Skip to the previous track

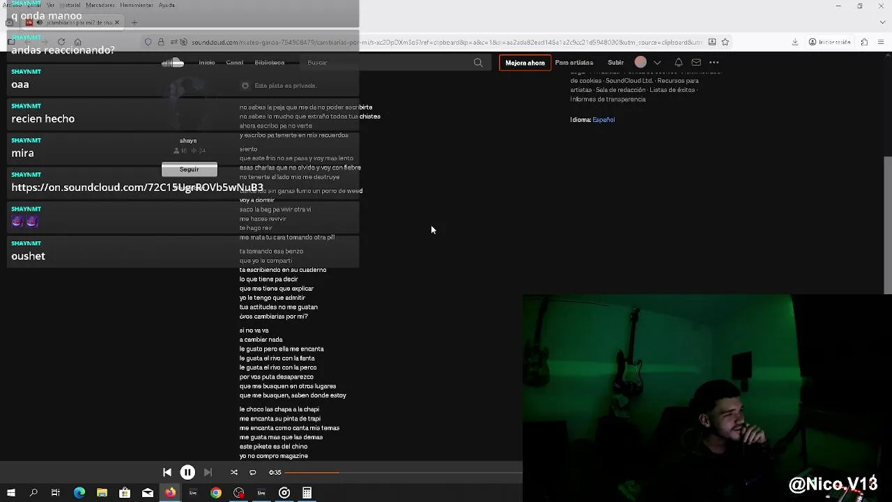pyautogui.click(x=167, y=472)
